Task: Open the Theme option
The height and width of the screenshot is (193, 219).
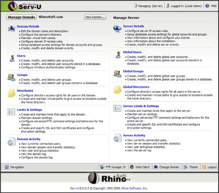Action: point(193,167)
